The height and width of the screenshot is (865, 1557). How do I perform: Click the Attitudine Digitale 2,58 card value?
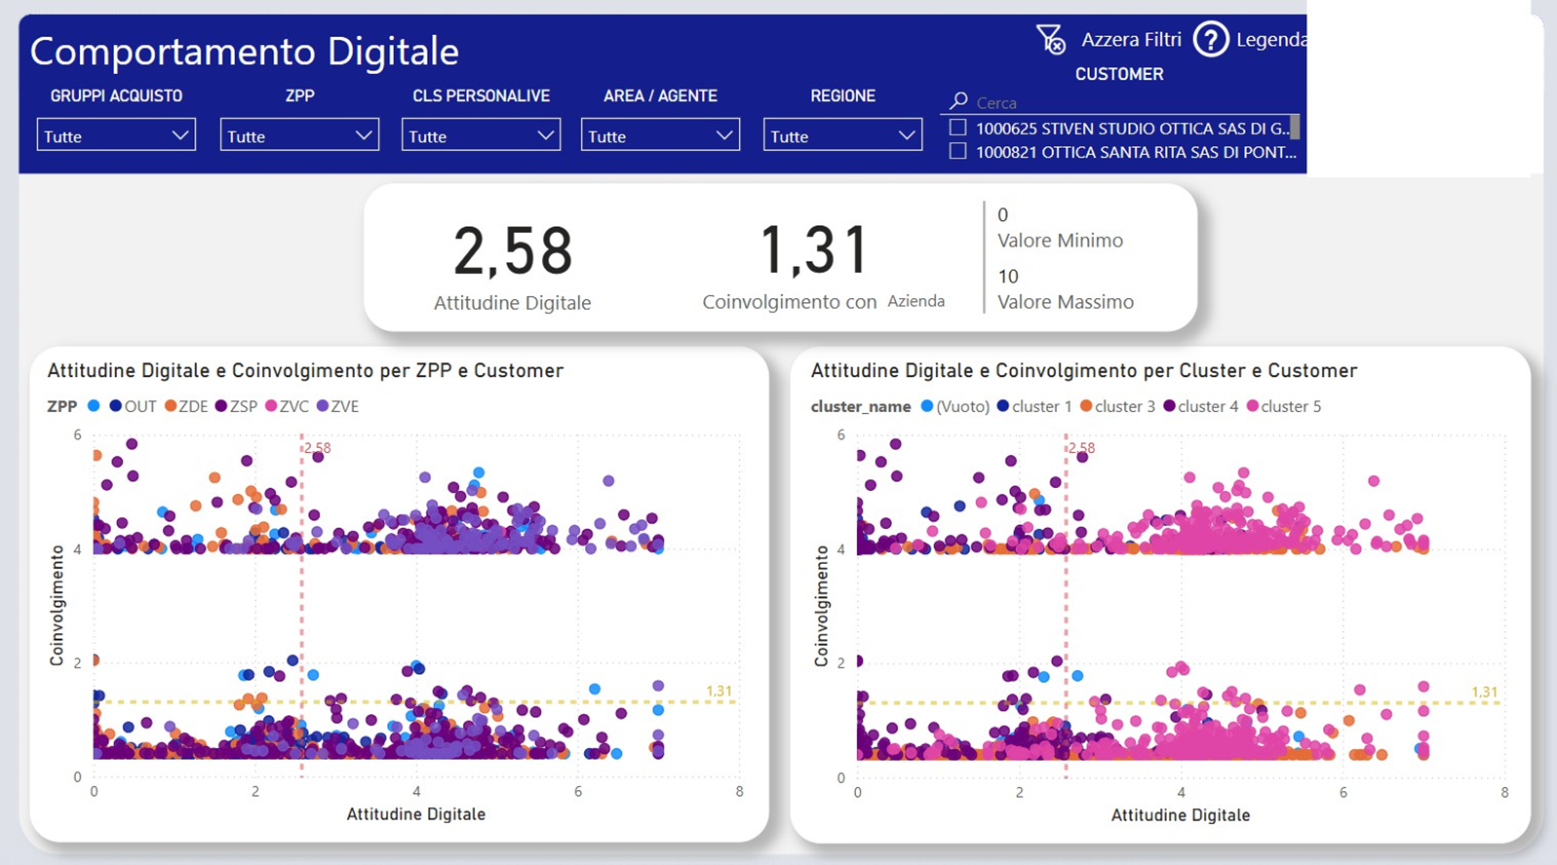click(513, 251)
